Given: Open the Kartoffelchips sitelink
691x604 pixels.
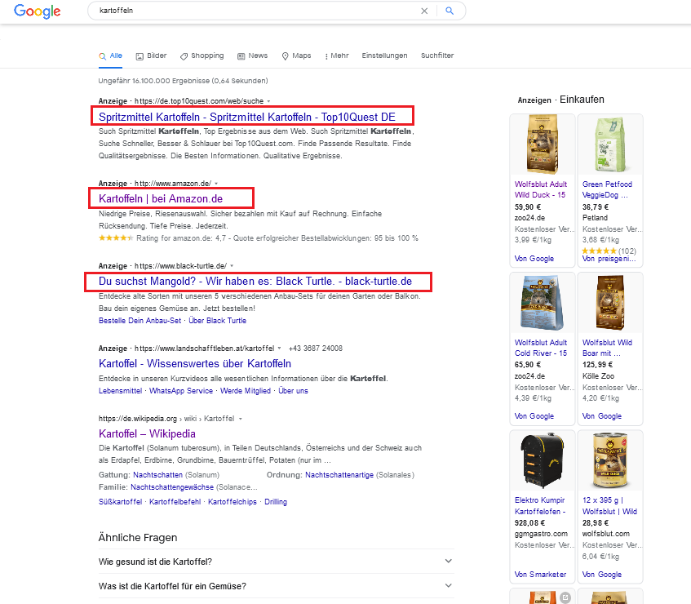Looking at the screenshot, I should (x=233, y=502).
